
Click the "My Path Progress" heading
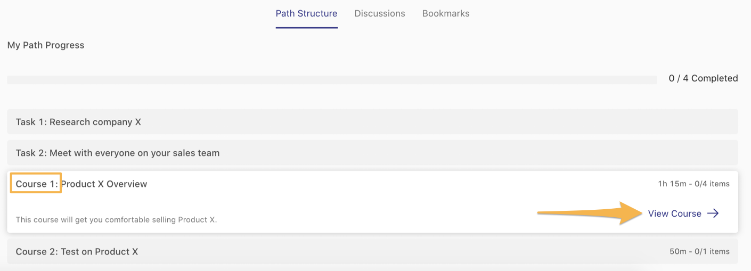click(46, 45)
